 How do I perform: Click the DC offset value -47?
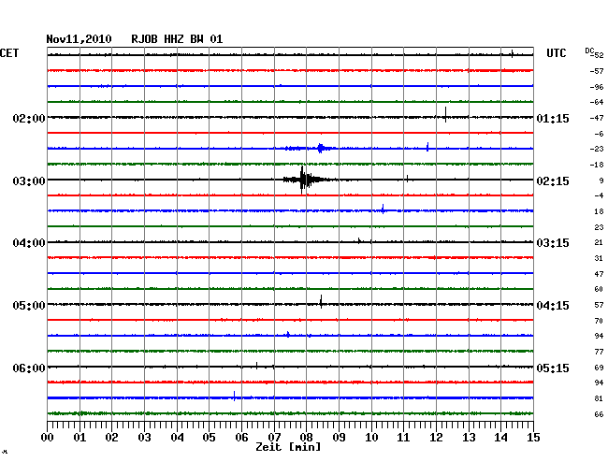(x=597, y=118)
